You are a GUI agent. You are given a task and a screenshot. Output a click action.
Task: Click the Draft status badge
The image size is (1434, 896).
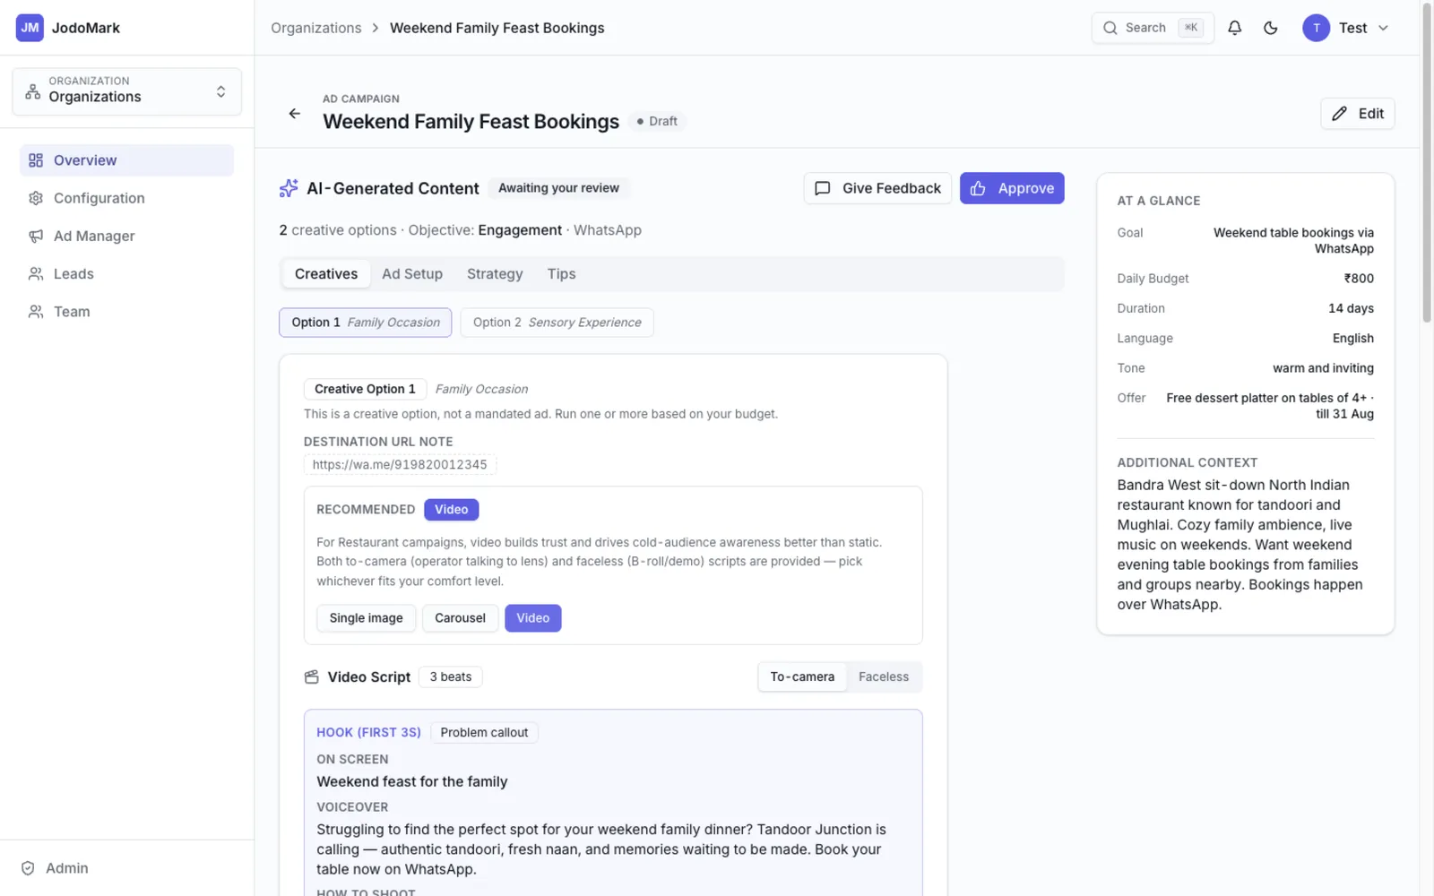(x=657, y=121)
